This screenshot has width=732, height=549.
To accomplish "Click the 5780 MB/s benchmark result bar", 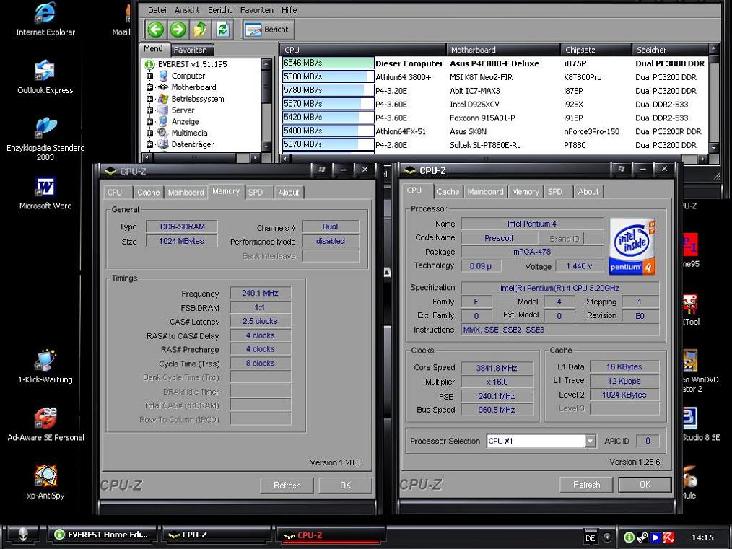I will (x=328, y=90).
